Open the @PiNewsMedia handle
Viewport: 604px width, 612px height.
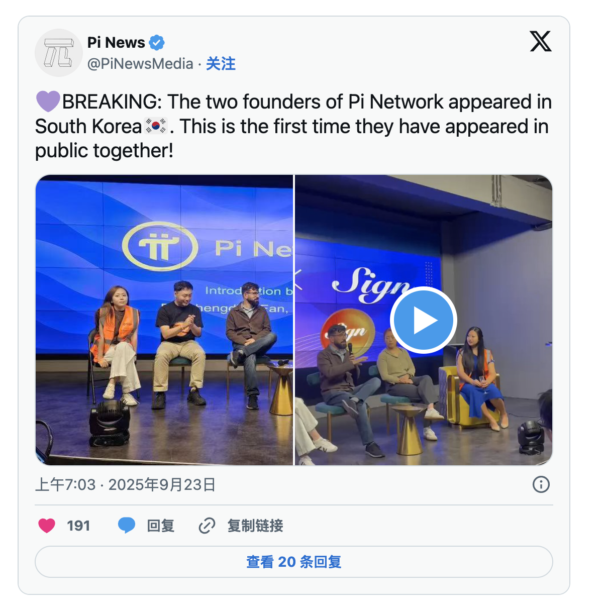click(x=140, y=64)
